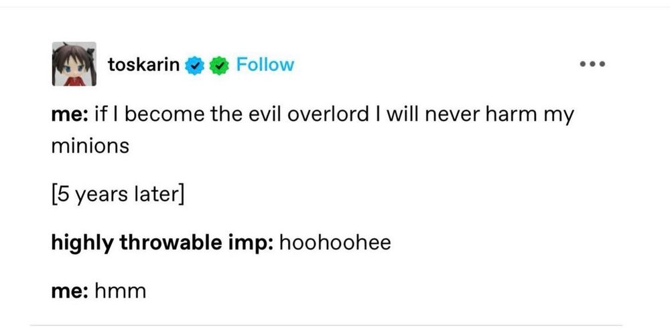Open the three-dot post options menu
Screen dimensions: 670x329
pyautogui.click(x=593, y=65)
